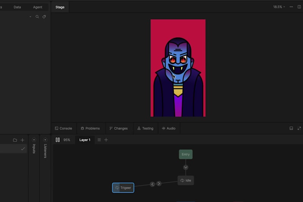Viewport: 303px width, 202px height.
Task: Expand the bottom panel to fullscreen
Action: [299, 128]
